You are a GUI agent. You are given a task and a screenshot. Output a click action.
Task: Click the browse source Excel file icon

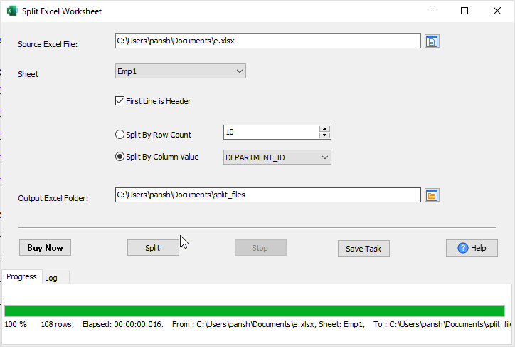tap(432, 41)
